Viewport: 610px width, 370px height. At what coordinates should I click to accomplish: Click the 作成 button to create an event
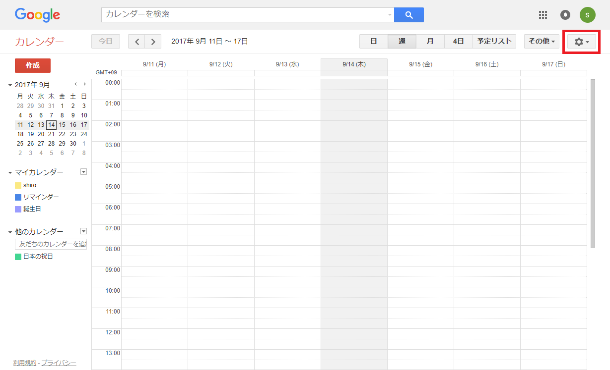(32, 65)
